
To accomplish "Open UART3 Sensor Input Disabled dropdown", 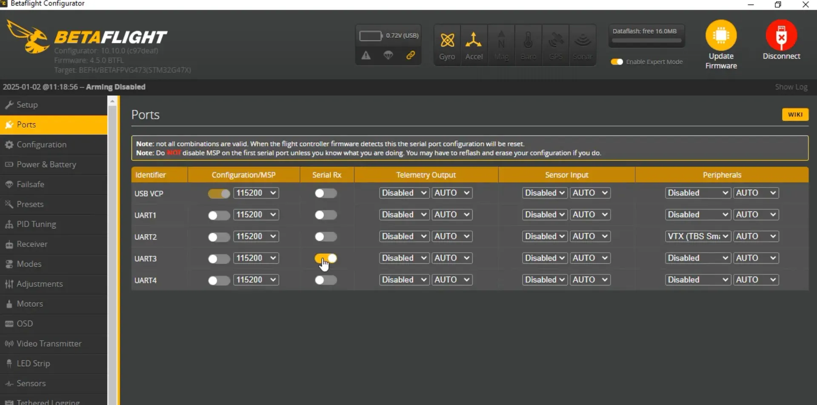I will tap(545, 258).
